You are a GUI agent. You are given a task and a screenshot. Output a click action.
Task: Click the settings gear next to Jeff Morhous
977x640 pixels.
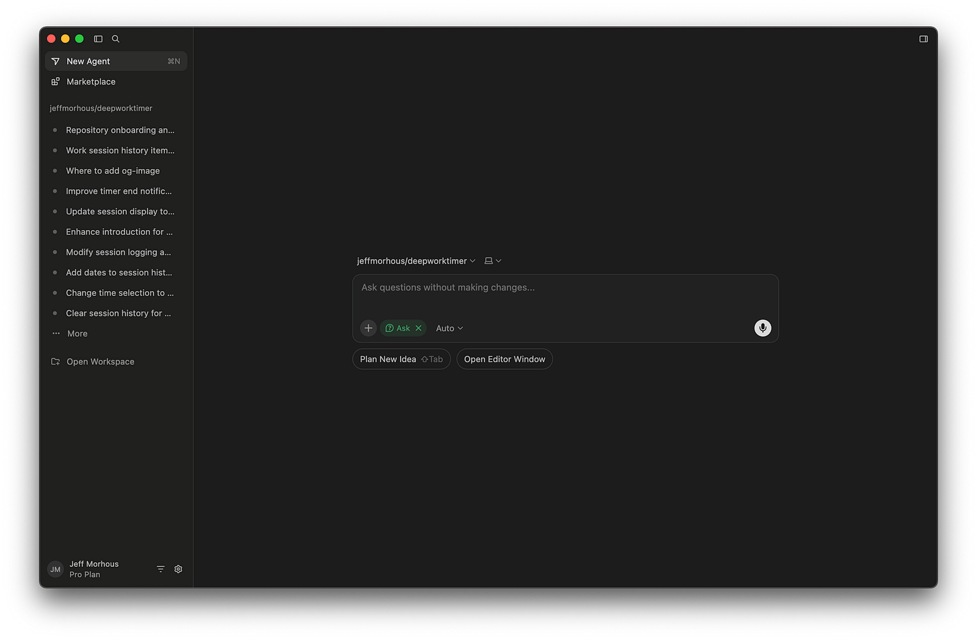pos(178,568)
